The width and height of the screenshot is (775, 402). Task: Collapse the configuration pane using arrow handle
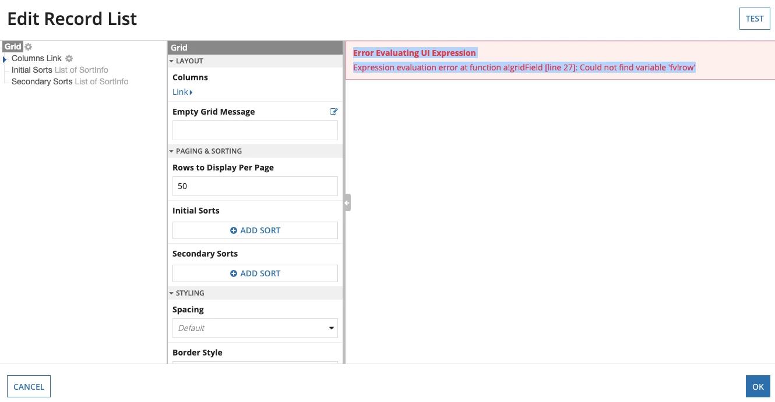tap(347, 202)
